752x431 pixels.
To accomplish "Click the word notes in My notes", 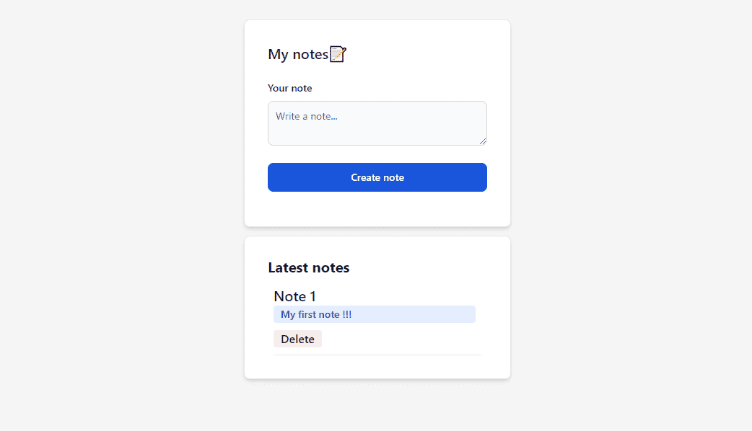I will click(x=310, y=55).
